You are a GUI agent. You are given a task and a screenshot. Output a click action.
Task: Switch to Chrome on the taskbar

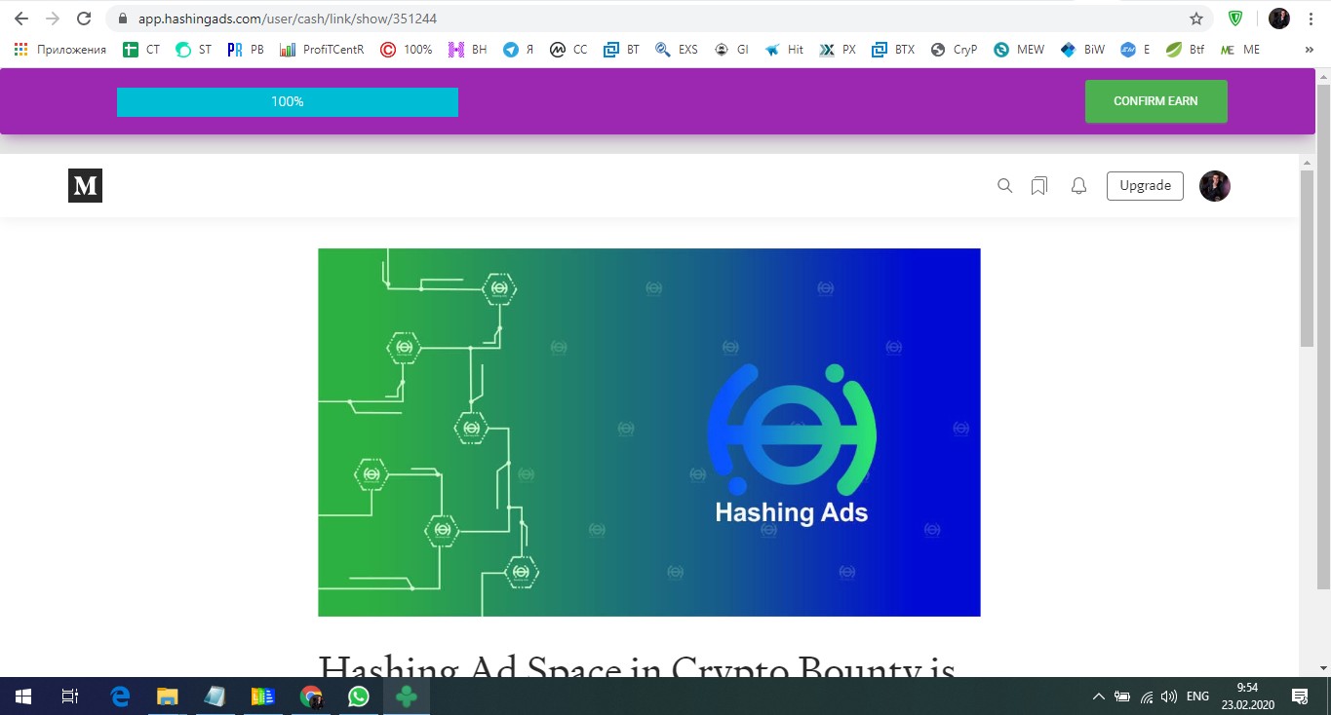(311, 696)
